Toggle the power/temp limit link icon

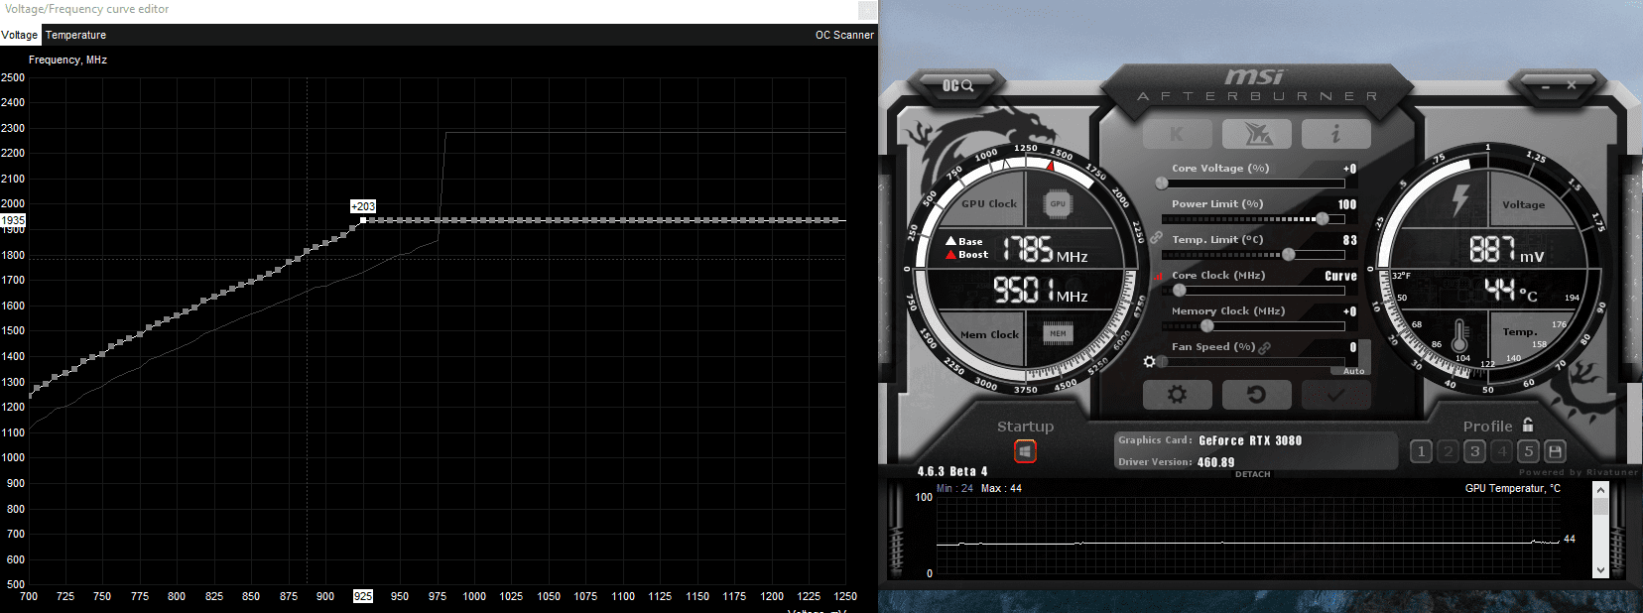coord(1156,238)
